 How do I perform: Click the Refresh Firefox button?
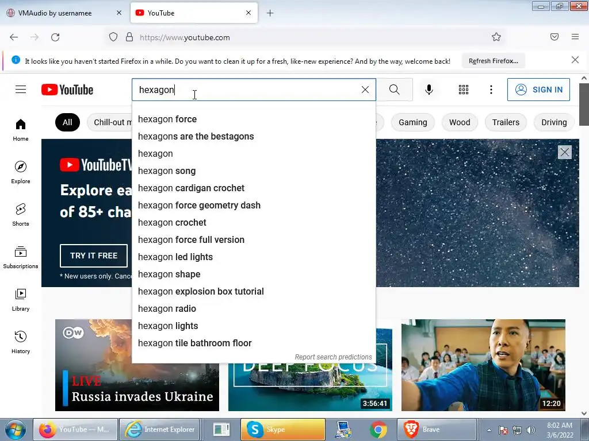coord(493,61)
